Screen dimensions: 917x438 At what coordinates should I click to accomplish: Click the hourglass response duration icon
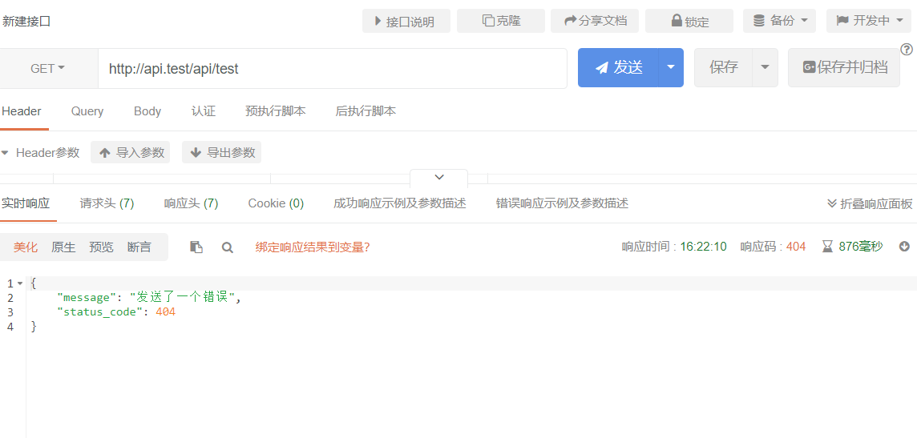coord(827,247)
